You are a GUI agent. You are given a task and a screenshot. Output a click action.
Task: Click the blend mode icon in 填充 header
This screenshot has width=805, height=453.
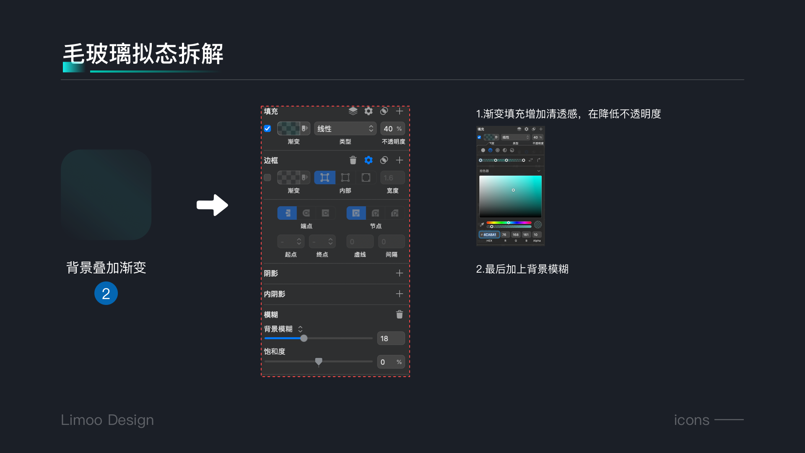pos(384,111)
